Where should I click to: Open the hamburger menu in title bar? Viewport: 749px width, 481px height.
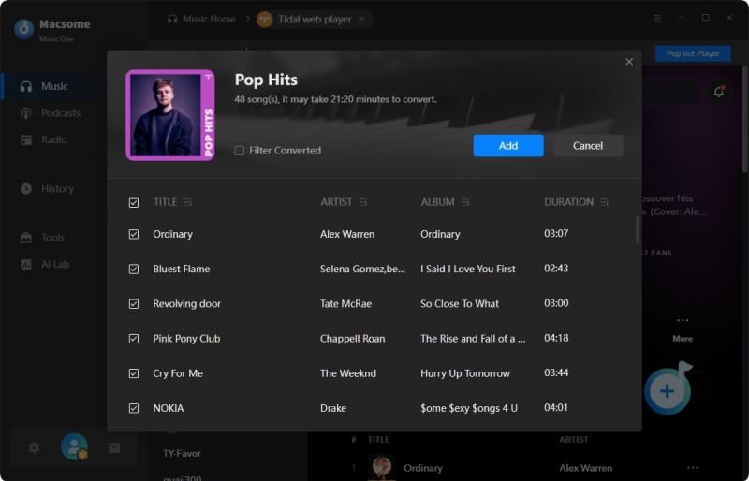pyautogui.click(x=657, y=18)
